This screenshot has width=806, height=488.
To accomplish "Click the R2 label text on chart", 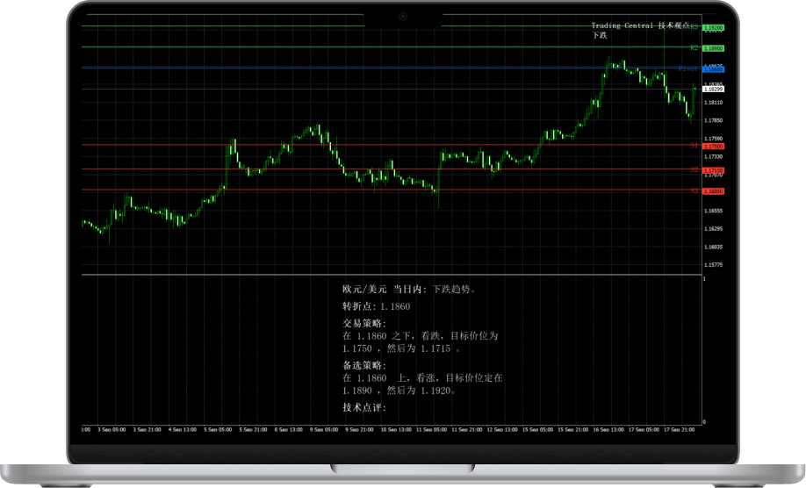I will [694, 48].
